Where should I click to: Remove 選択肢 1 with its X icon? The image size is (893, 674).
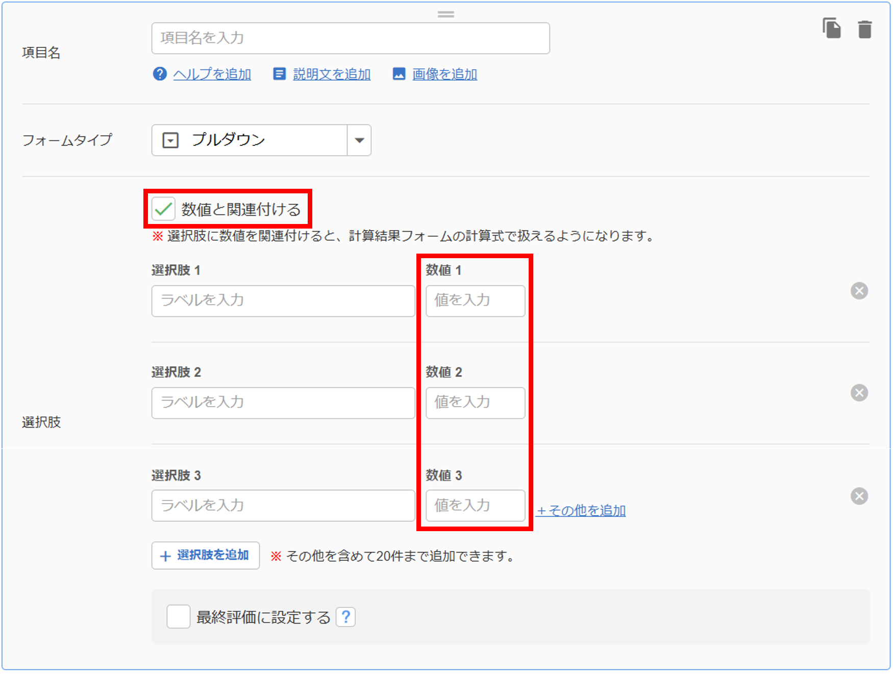pyautogui.click(x=859, y=291)
